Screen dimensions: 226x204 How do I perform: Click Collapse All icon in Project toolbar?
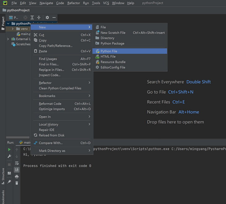point(39,18)
